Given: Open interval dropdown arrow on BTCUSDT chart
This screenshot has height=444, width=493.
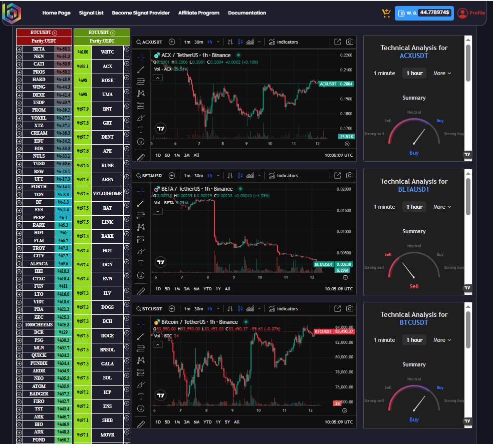Looking at the screenshot, I should 218,308.
